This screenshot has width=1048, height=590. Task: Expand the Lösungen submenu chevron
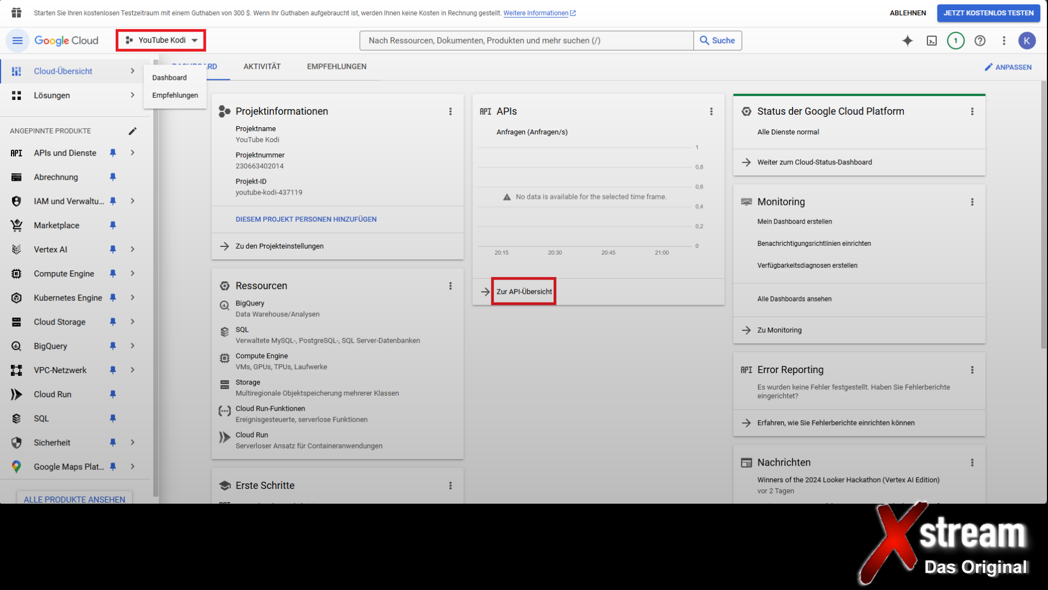pos(133,95)
